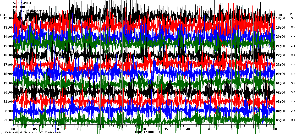Select the 00:00 UTC time label
The width and height of the screenshot is (296, 136).
click(281, 74)
